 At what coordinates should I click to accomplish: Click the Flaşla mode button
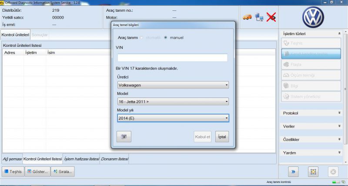(311, 64)
